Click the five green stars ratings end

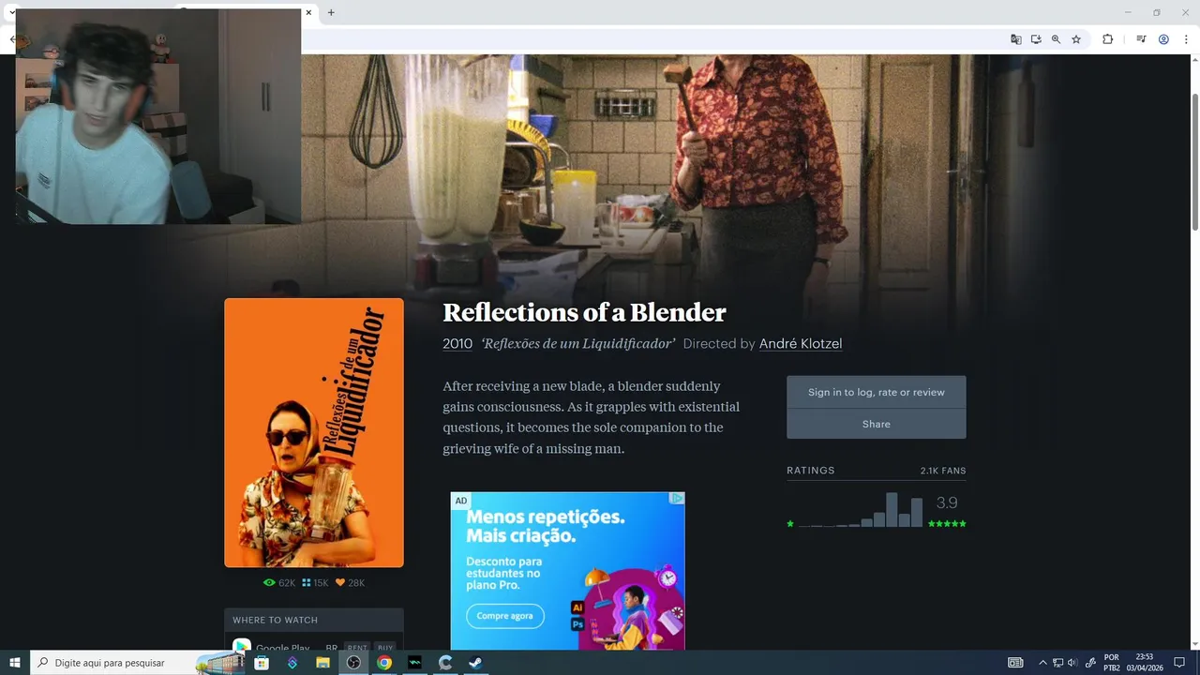(947, 523)
